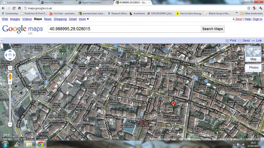
Task: Click the maps search input field
Action: pyautogui.click(x=124, y=29)
